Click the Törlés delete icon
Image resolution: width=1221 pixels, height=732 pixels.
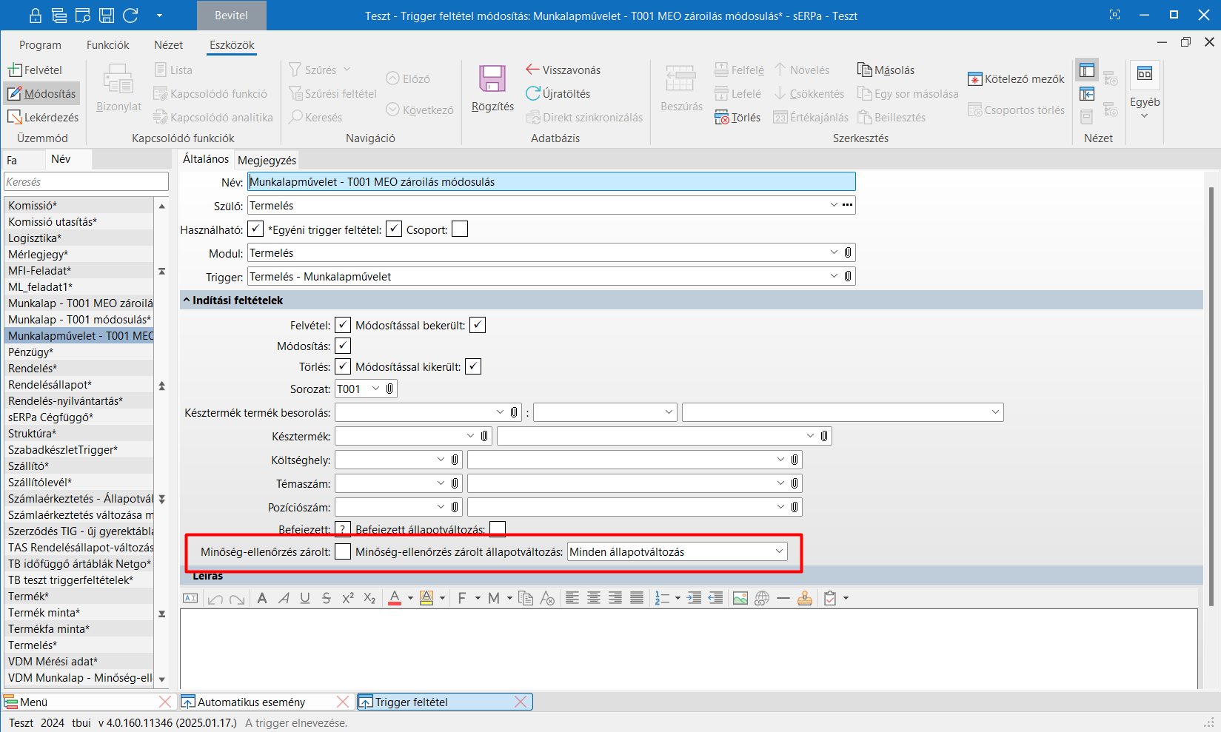721,117
